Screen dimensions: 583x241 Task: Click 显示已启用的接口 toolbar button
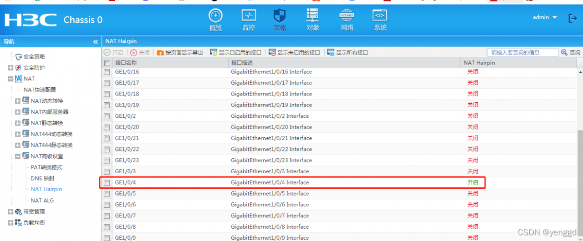click(x=235, y=52)
